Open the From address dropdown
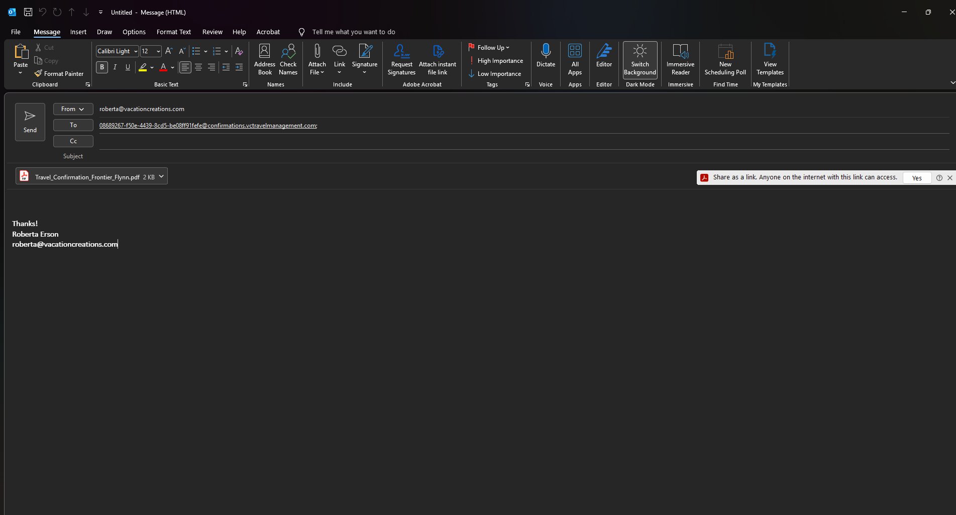 pos(73,109)
